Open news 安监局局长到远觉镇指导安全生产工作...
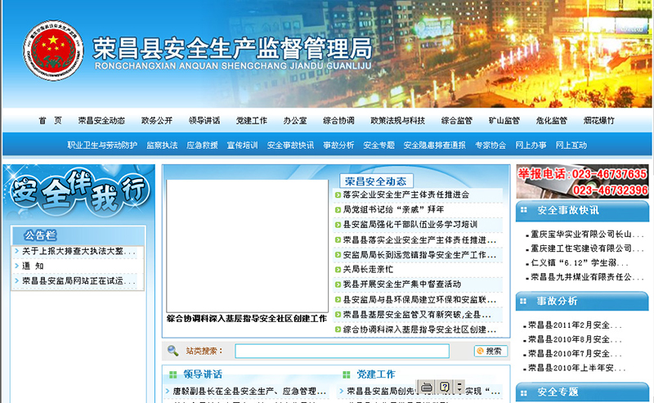The image size is (654, 403). coord(419,254)
